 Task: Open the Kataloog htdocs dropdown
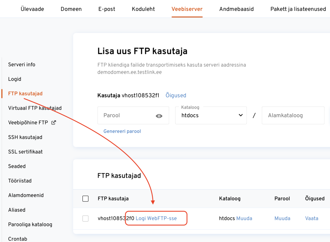click(211, 115)
